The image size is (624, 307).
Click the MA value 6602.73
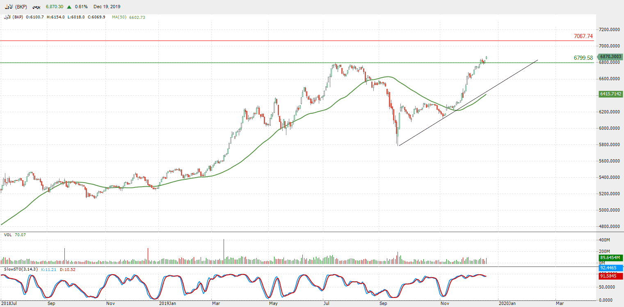click(x=137, y=17)
